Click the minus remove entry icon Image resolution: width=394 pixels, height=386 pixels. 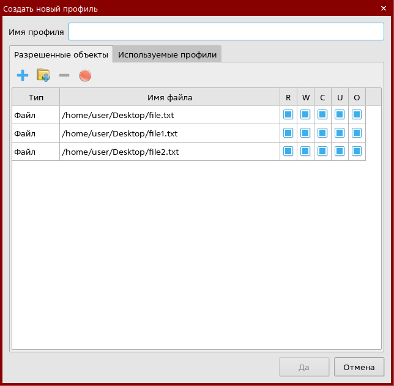pos(64,76)
